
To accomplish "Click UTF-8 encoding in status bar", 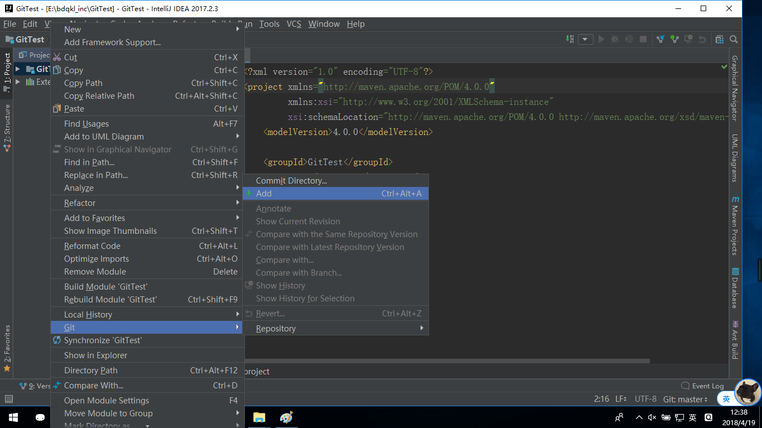I will [x=645, y=399].
